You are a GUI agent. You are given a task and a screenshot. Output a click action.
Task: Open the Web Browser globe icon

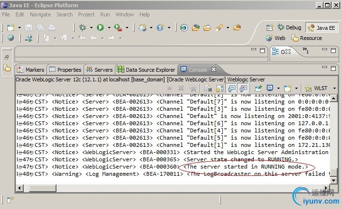(11, 38)
